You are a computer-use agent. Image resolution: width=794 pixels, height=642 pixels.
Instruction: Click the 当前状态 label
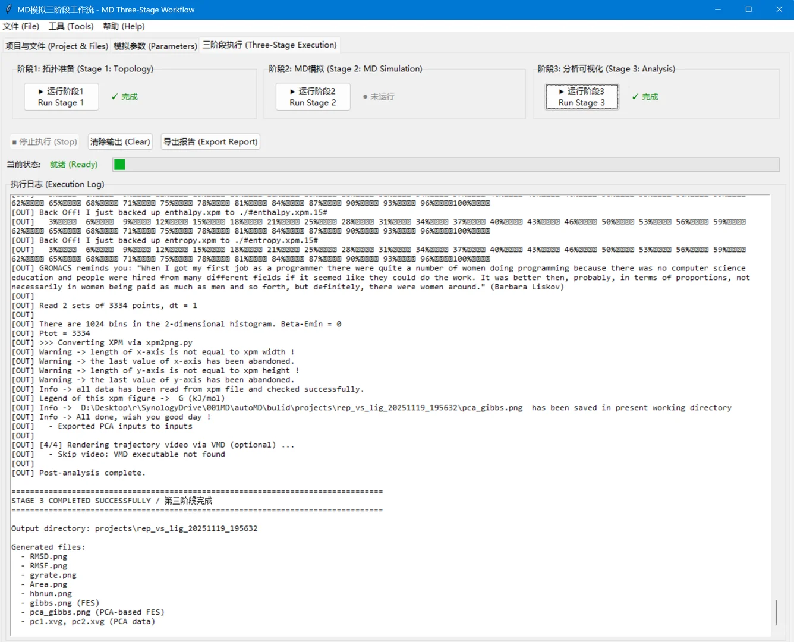coord(24,165)
